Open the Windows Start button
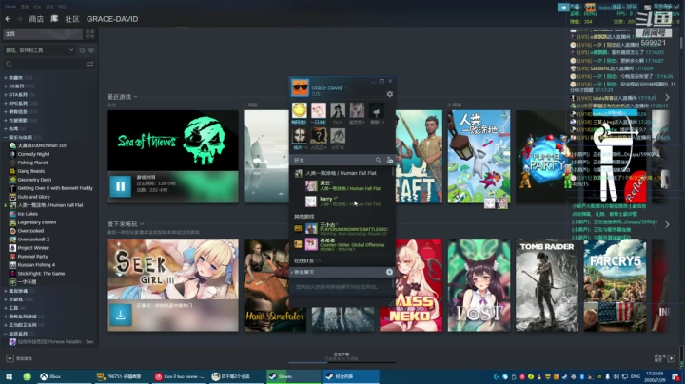The height and width of the screenshot is (384, 685). 9,376
